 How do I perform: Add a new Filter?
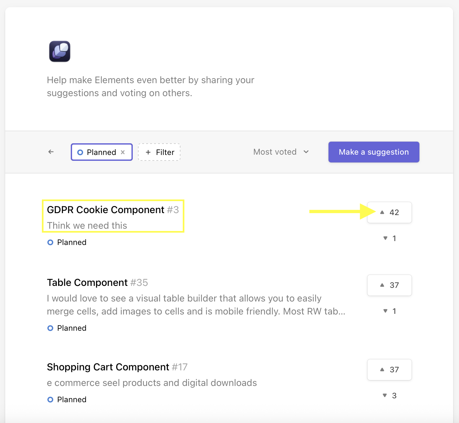click(159, 152)
